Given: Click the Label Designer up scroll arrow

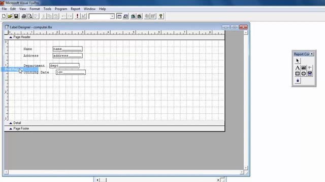Looking at the screenshot, I should pyautogui.click(x=246, y=32).
